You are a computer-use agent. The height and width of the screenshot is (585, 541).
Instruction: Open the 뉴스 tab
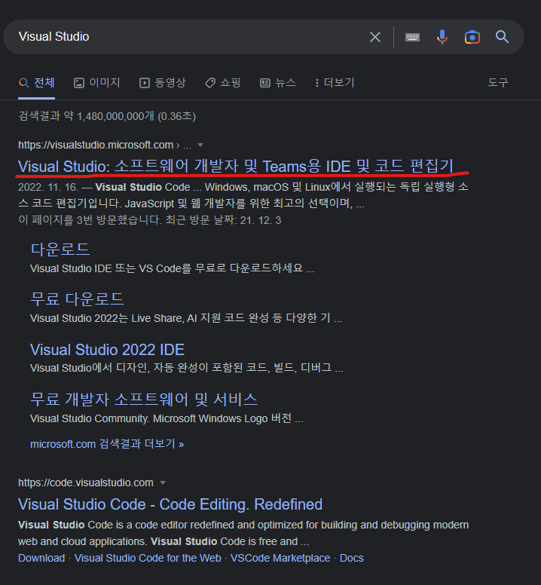278,82
